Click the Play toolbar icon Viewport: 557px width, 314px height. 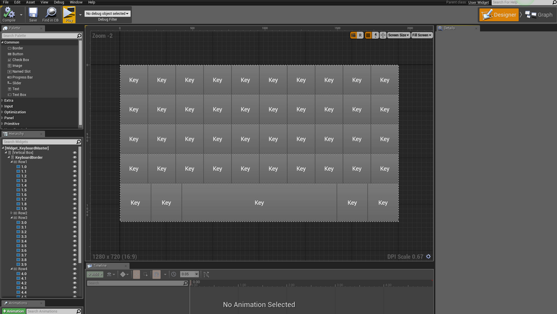(69, 14)
